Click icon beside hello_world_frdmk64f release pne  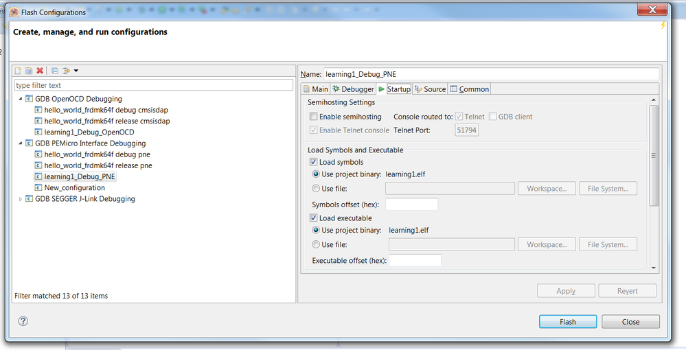click(38, 165)
